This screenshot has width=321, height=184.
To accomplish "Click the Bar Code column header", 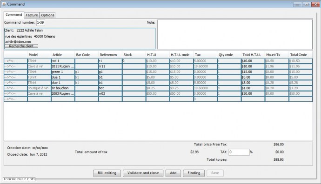I will pos(87,55).
